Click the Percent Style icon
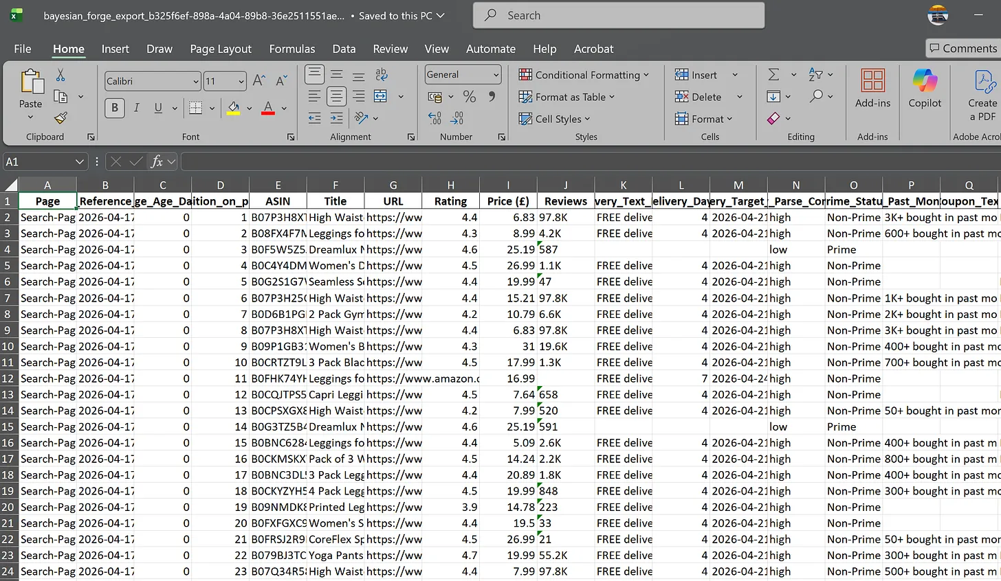The height and width of the screenshot is (581, 1001). [470, 96]
